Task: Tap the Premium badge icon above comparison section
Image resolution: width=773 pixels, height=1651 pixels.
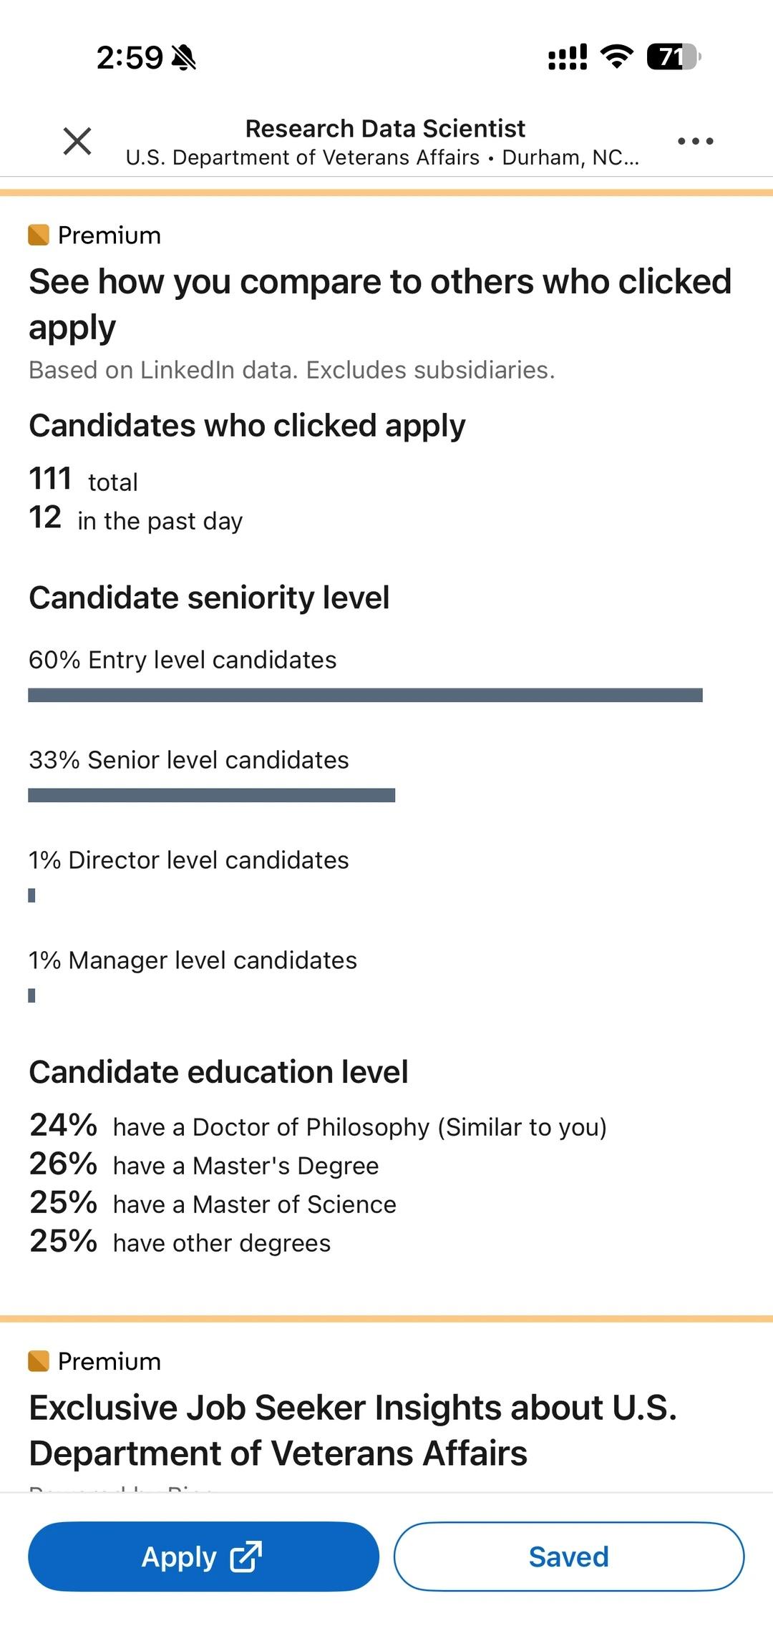Action: tap(39, 235)
